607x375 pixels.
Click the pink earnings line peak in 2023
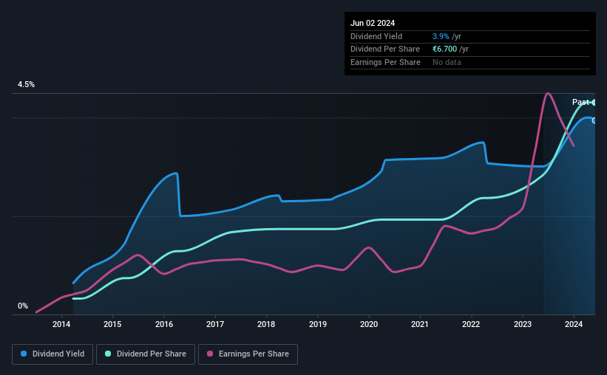548,94
